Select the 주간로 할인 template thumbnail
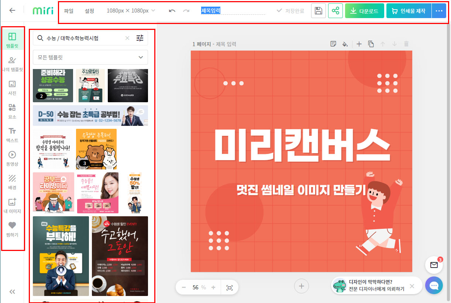Image resolution: width=451 pixels, height=303 pixels. [90, 86]
